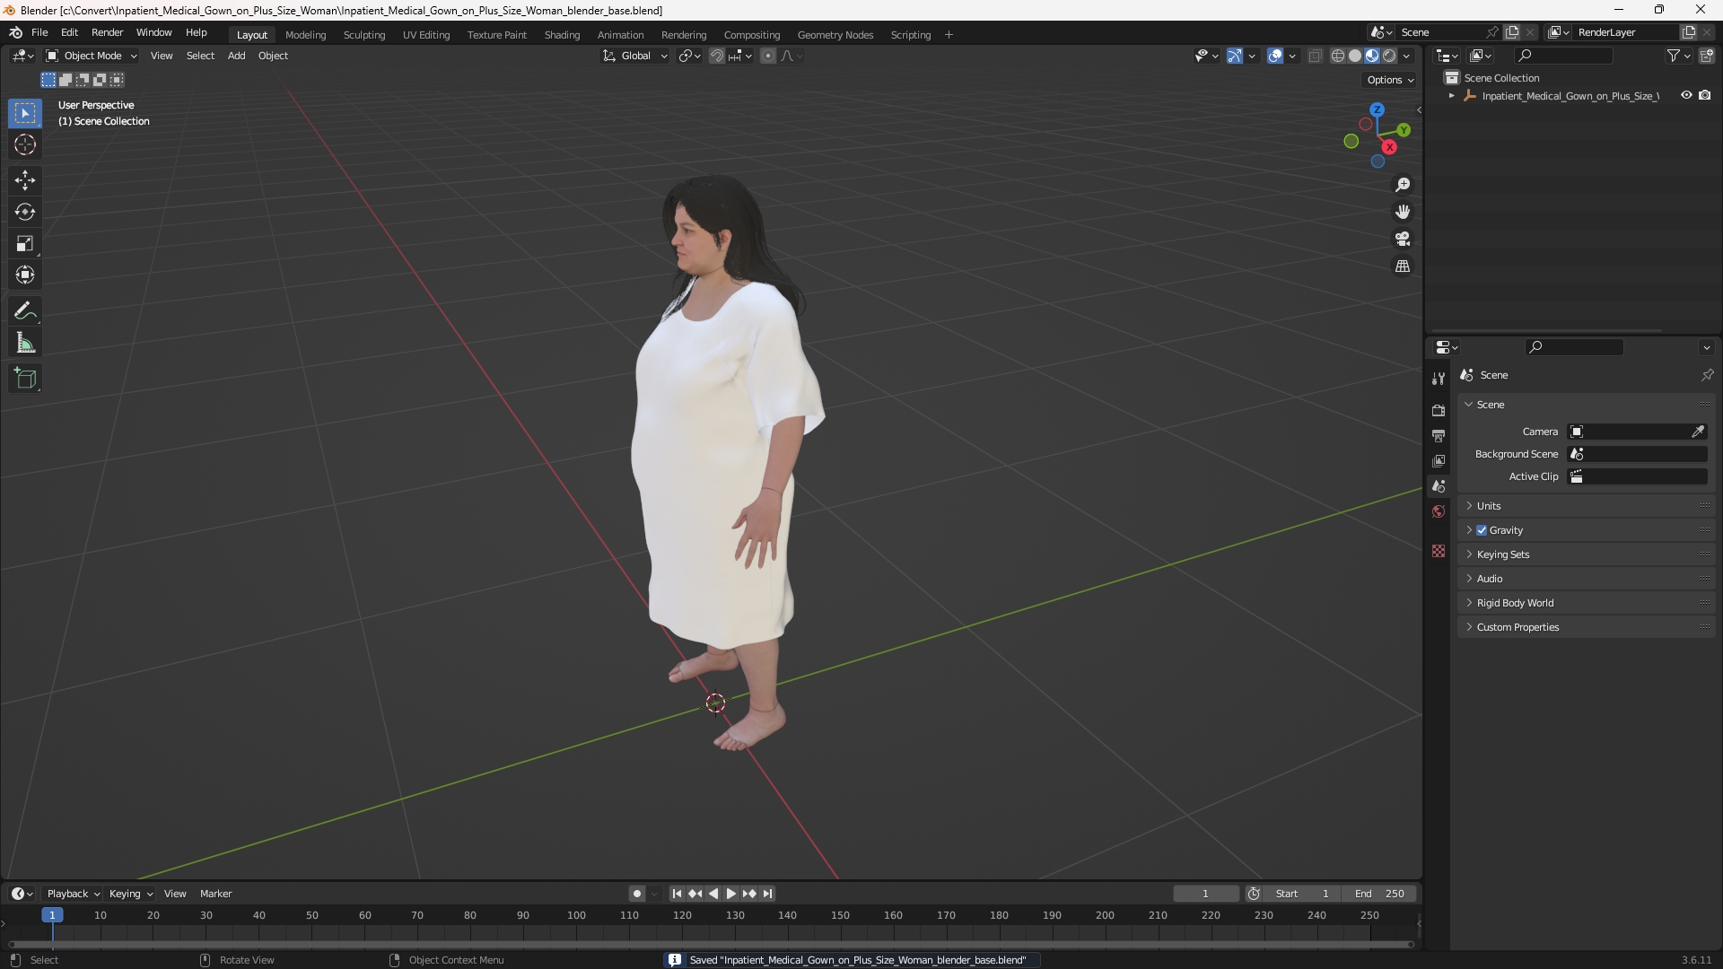Screen dimensions: 1723x969
Task: Toggle snapping magnet button
Action: (717, 56)
